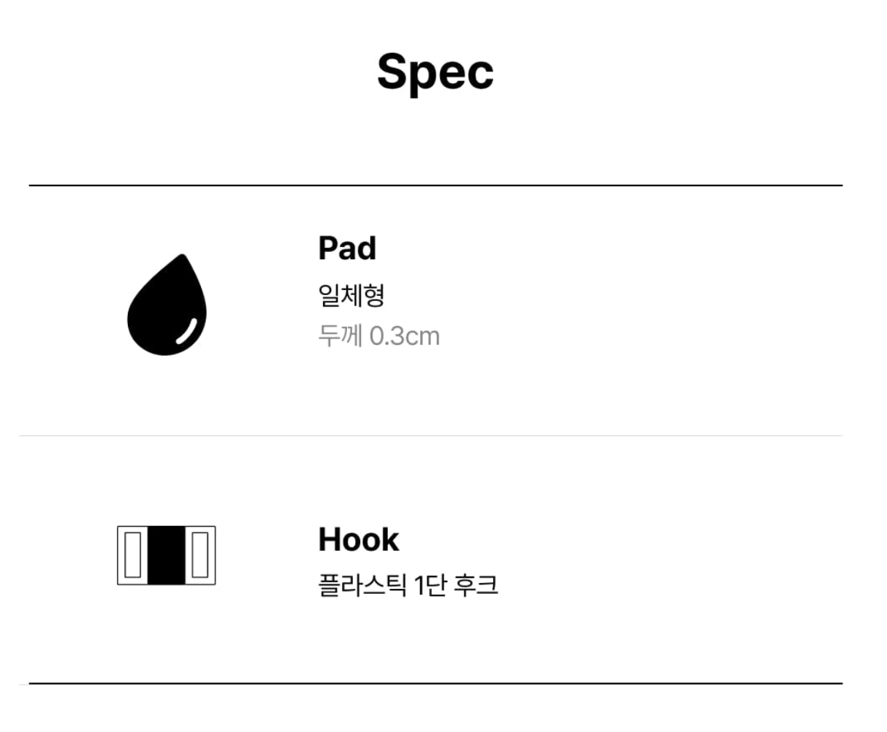887x732 pixels.
Task: Select the Hook heading
Action: pos(359,540)
